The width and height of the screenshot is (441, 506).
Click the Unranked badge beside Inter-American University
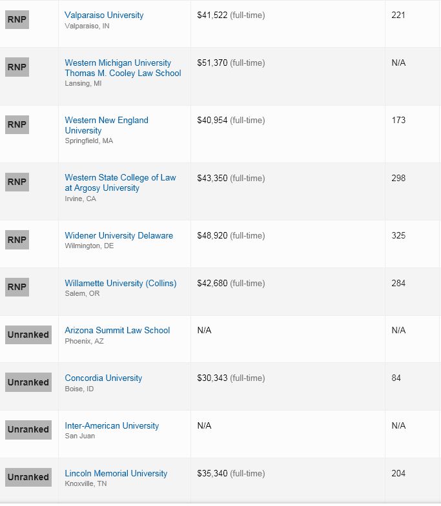pos(28,429)
